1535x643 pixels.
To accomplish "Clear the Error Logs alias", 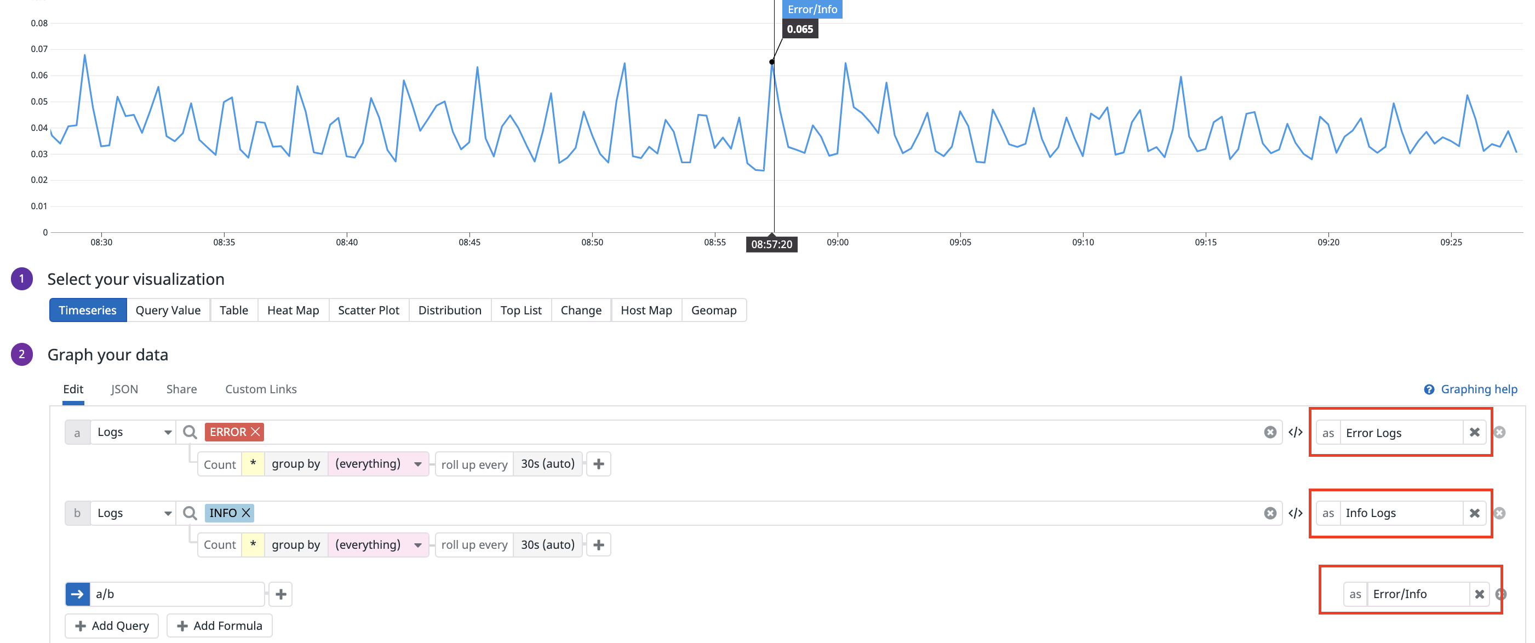I will (1474, 432).
